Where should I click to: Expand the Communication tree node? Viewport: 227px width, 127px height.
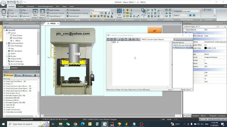click(x=7, y=43)
